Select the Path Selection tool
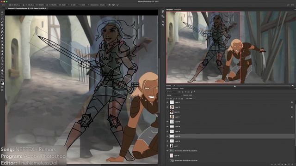Image resolution: width=296 pixels, height=166 pixels. tap(2, 64)
